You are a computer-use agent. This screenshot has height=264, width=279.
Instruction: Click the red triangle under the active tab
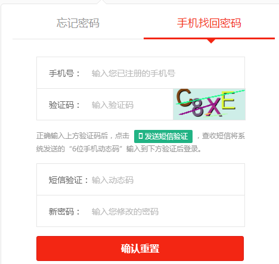pyautogui.click(x=211, y=41)
